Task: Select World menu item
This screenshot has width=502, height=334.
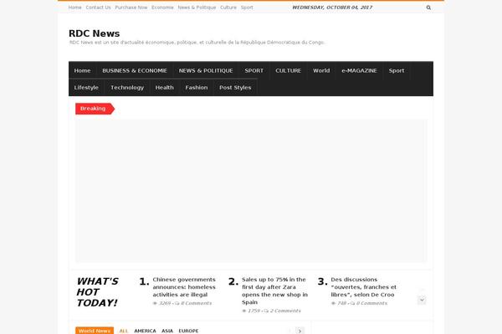Action: [321, 71]
